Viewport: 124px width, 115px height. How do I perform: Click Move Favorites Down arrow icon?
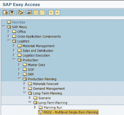tap(51, 13)
